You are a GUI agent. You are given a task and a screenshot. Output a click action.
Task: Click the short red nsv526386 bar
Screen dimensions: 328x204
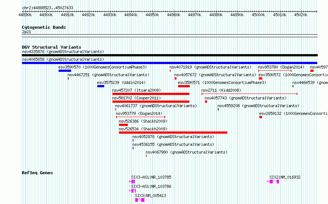coord(123,125)
